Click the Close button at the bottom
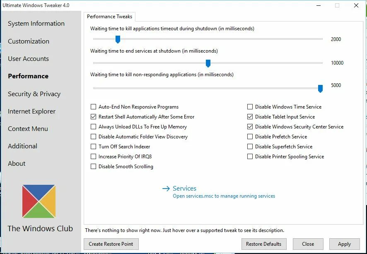This screenshot has width=367, height=254. pyautogui.click(x=308, y=244)
